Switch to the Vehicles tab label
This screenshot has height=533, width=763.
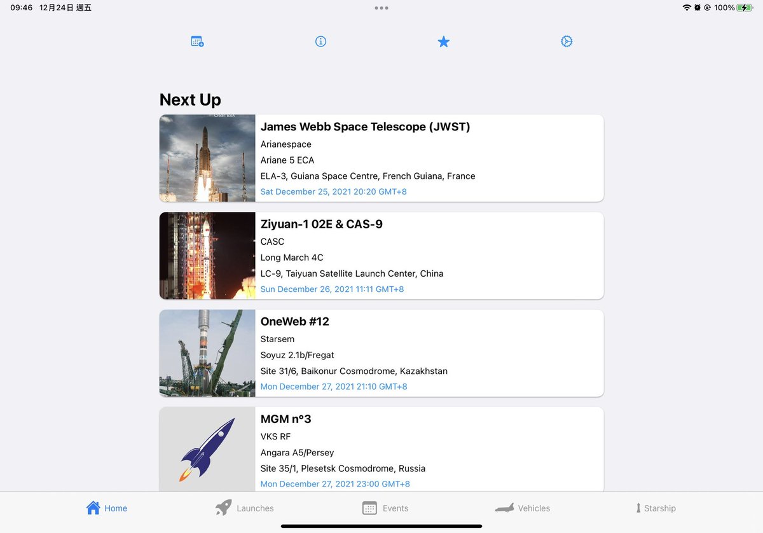[x=534, y=508]
